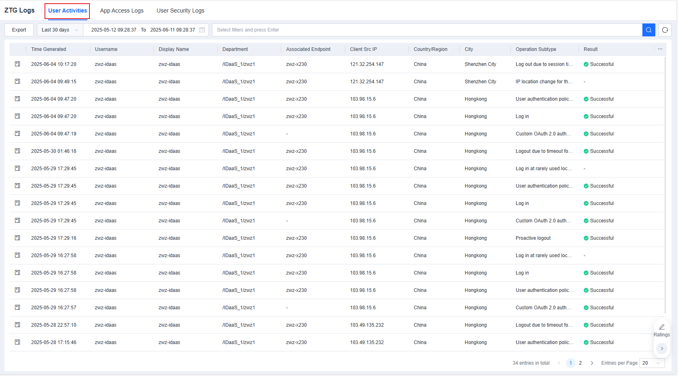Click the round right-arrow button under Ratings
The height and width of the screenshot is (376, 678).
pyautogui.click(x=662, y=348)
